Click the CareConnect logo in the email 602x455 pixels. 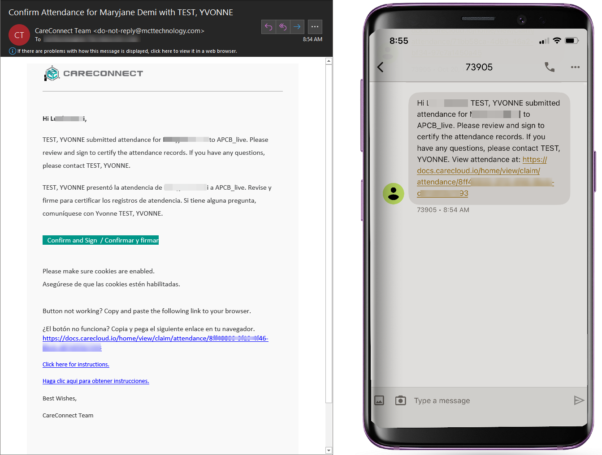[94, 73]
